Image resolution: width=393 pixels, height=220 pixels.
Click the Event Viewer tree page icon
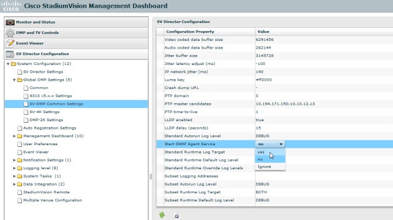point(20,152)
